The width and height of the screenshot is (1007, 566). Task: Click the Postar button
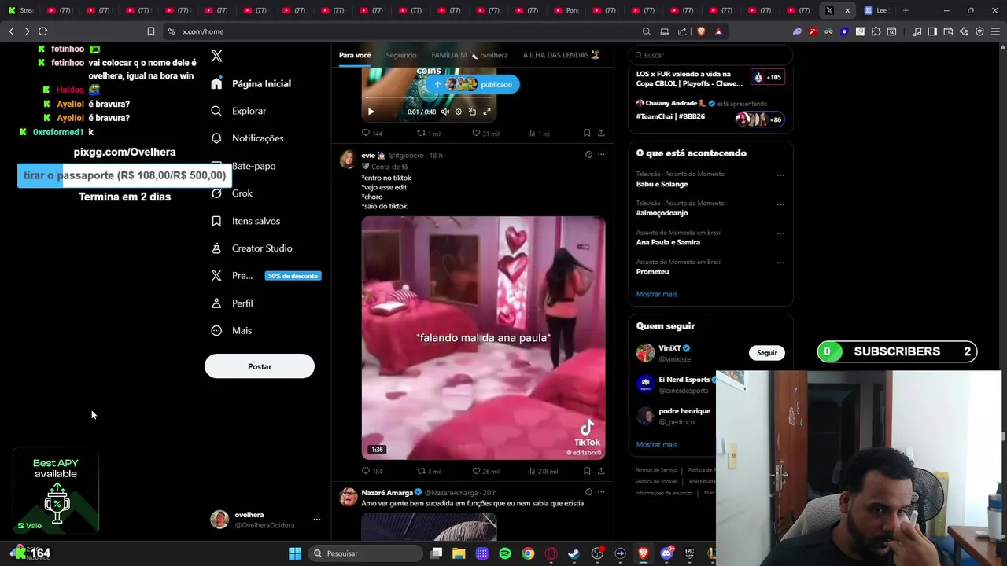click(x=260, y=366)
